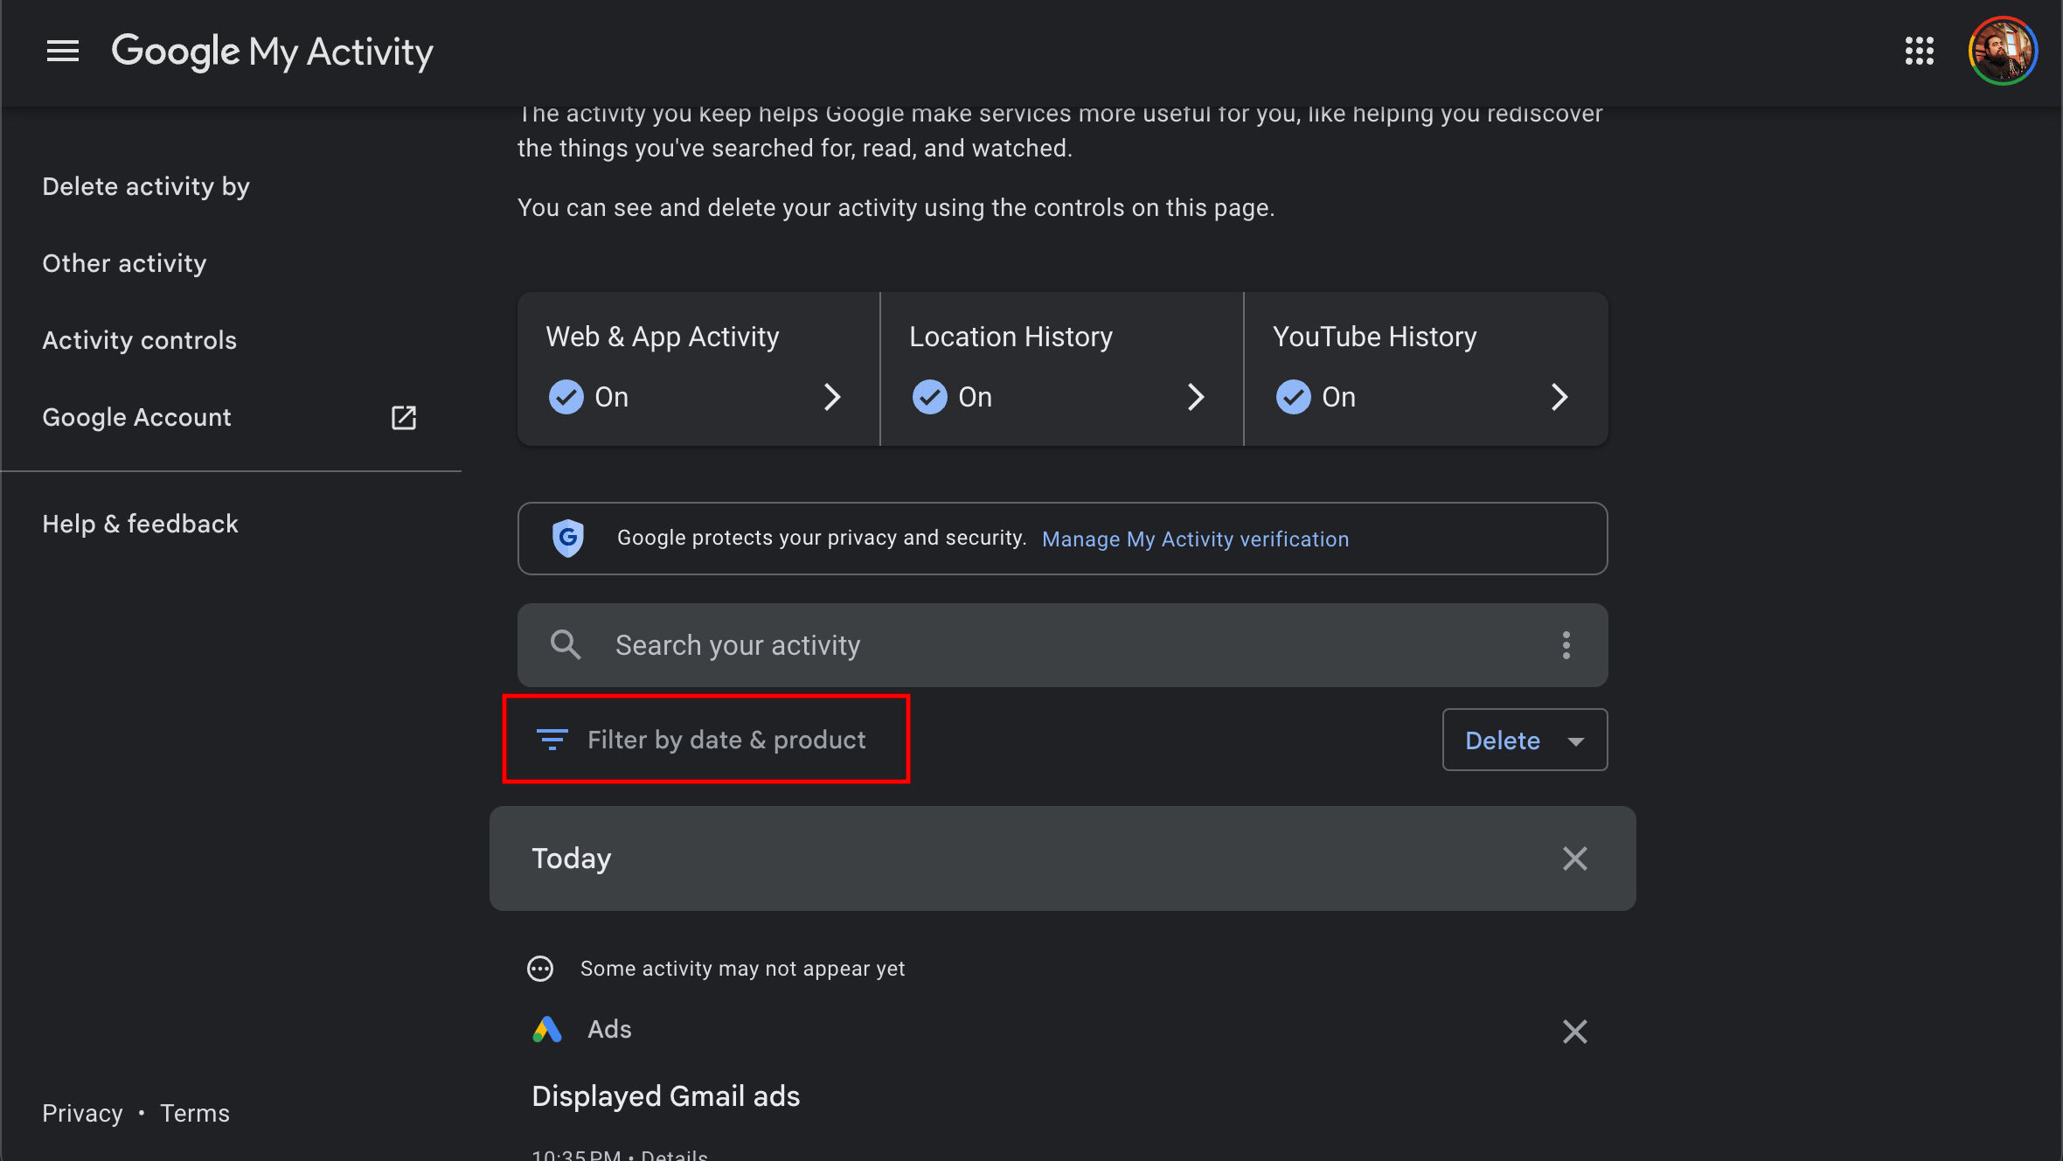Open Activity controls menu item
This screenshot has height=1161, width=2063.
pos(139,340)
